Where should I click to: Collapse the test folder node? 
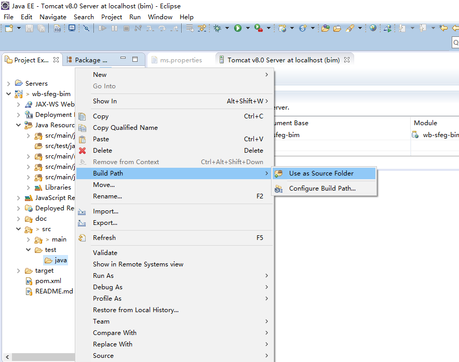pyautogui.click(x=29, y=250)
